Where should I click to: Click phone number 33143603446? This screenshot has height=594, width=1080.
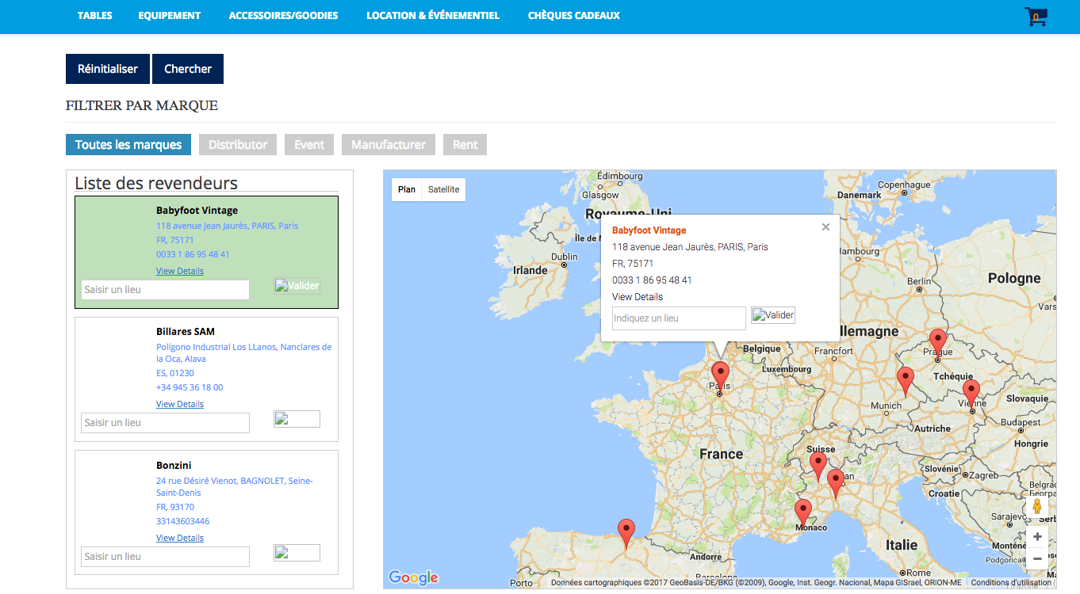183,522
